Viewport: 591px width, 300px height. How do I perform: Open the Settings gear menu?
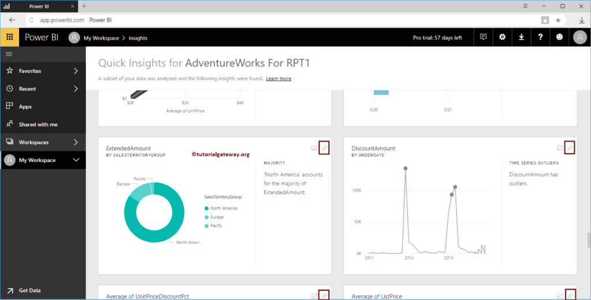point(502,37)
